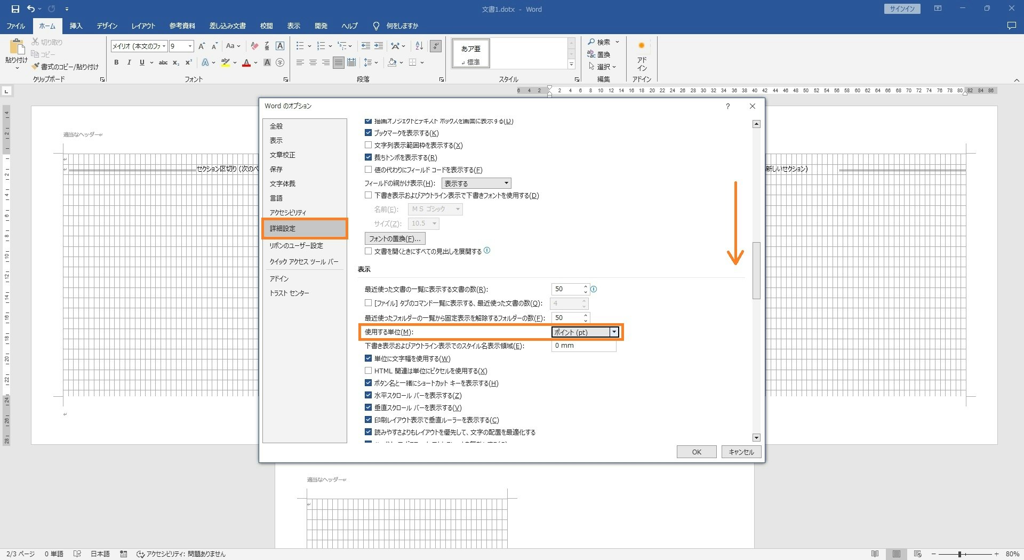
Task: Click the numbered list icon
Action: pos(321,46)
